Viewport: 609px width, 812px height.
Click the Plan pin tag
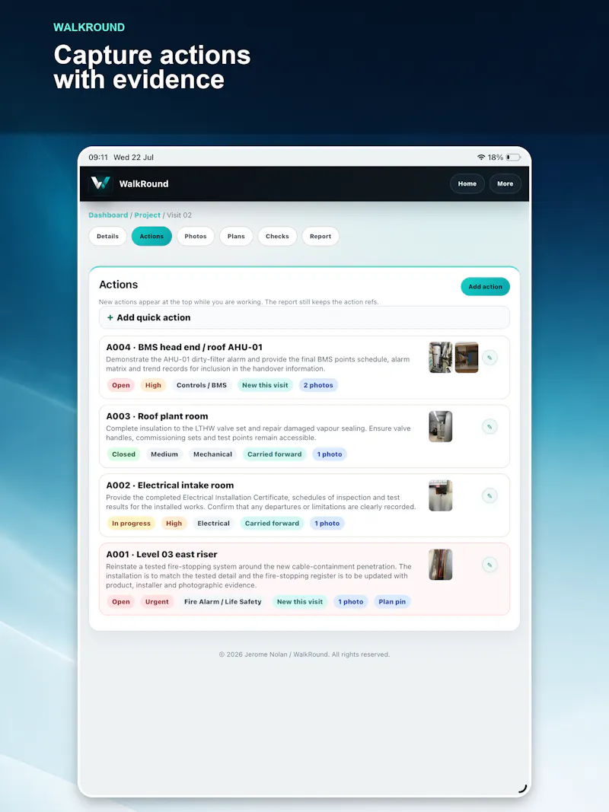click(392, 602)
